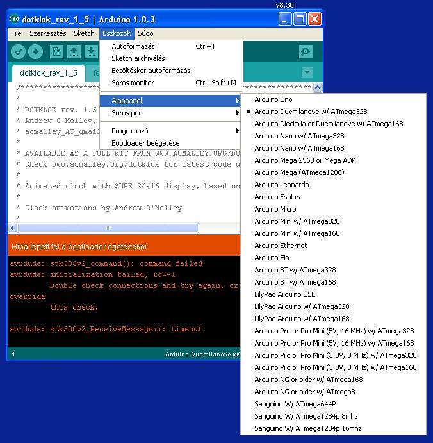Choose Arduino NG or older w/ ATmega168

[x=333, y=380]
